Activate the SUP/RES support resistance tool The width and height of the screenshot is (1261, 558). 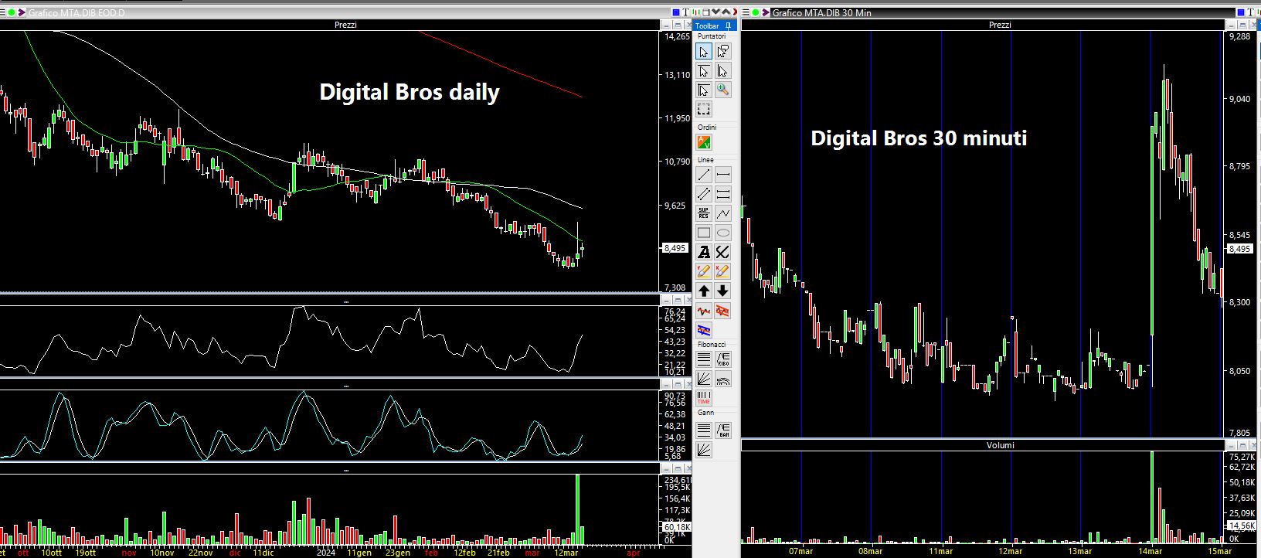(x=704, y=213)
